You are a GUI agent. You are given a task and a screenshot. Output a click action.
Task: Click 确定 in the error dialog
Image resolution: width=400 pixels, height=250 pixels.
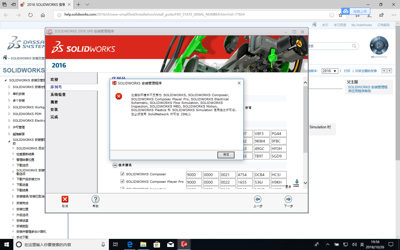[226, 155]
